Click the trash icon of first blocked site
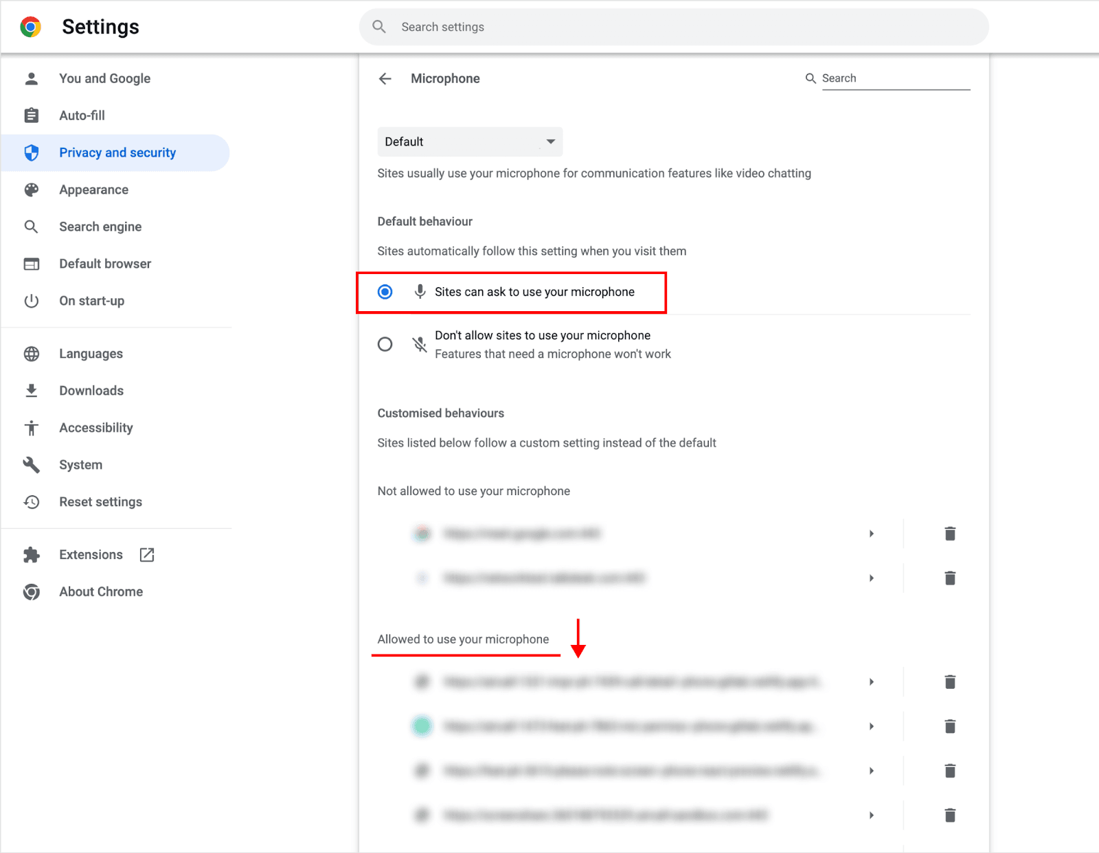 click(x=950, y=533)
